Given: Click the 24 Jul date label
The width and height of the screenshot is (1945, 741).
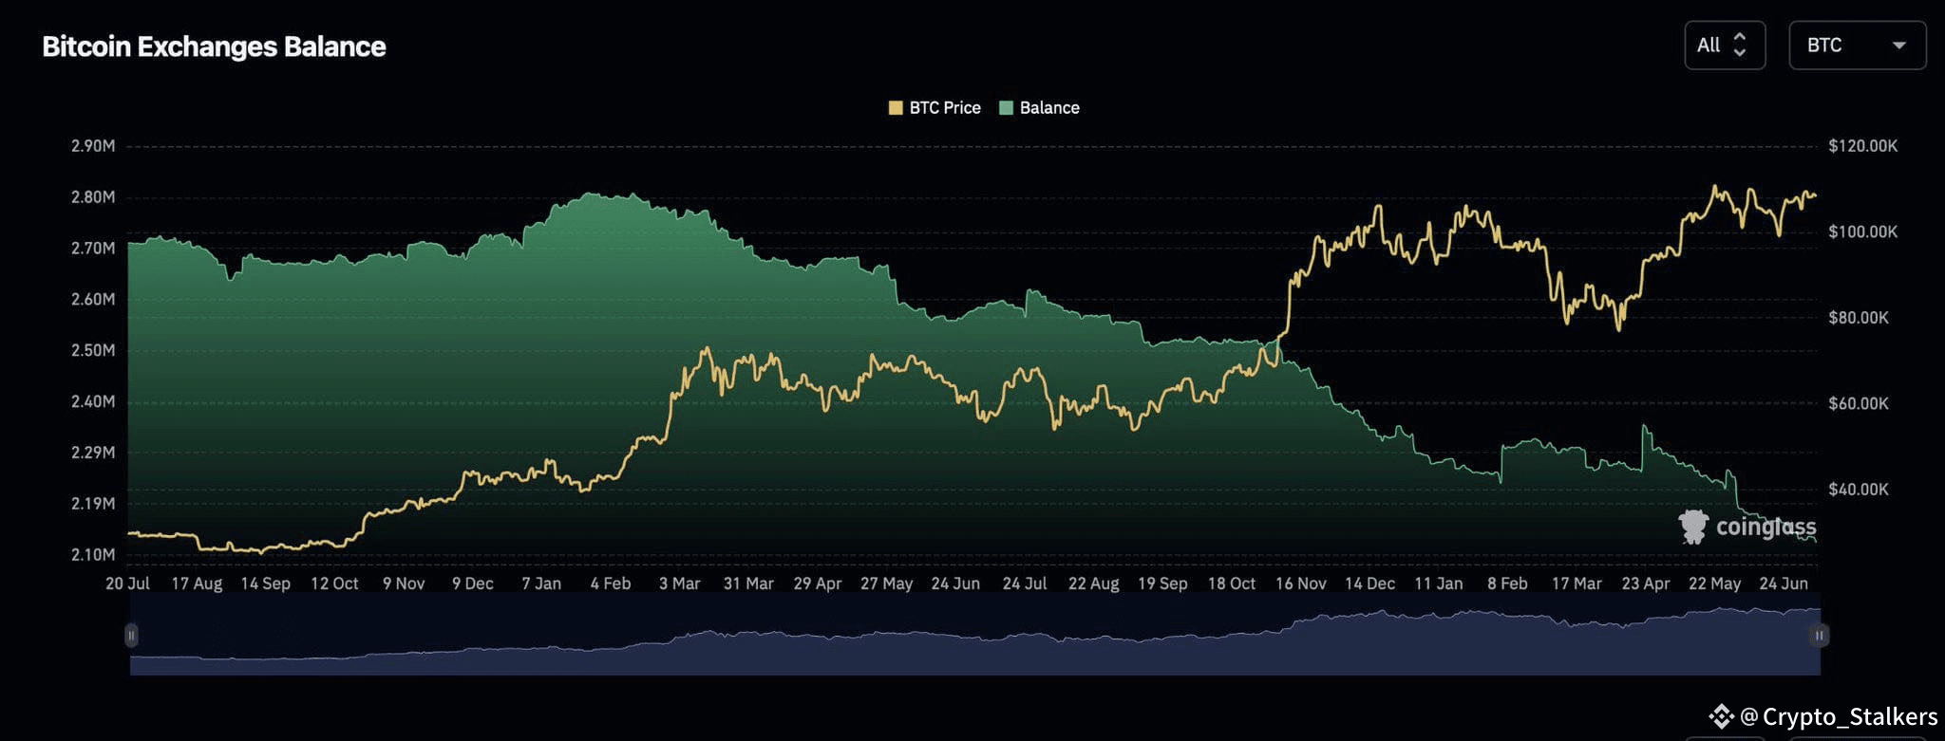Looking at the screenshot, I should tap(1025, 584).
